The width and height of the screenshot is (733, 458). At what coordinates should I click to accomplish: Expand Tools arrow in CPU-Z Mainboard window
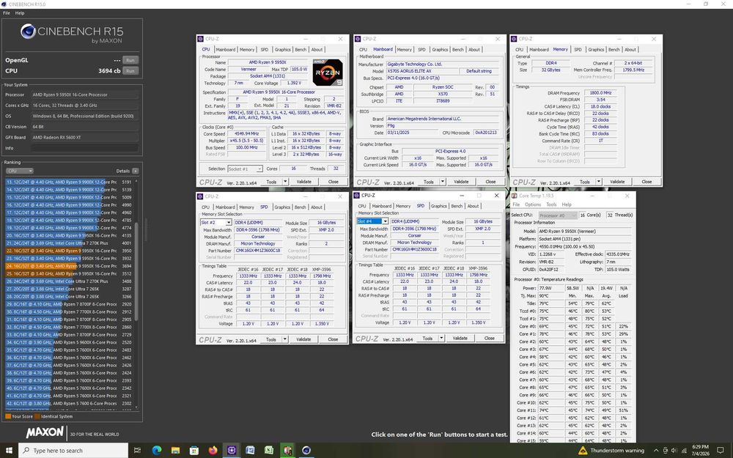442,181
